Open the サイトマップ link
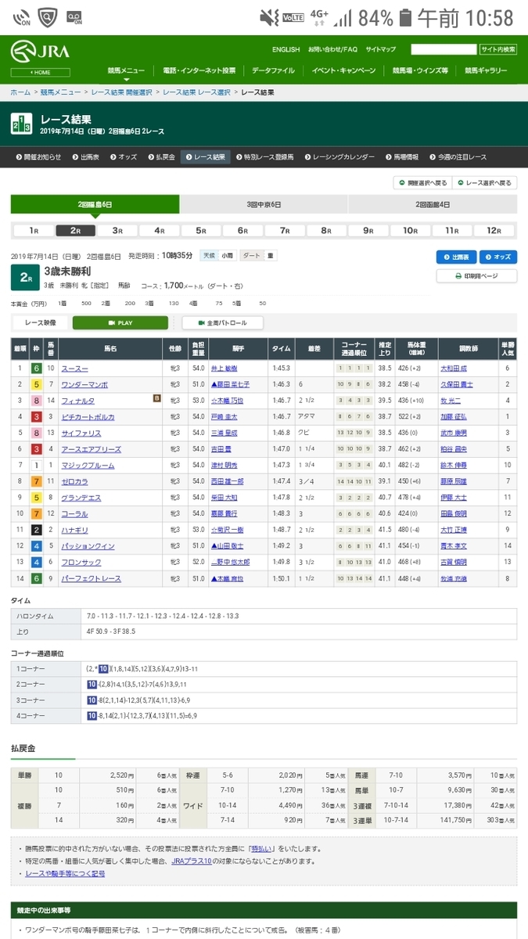 pyautogui.click(x=381, y=49)
